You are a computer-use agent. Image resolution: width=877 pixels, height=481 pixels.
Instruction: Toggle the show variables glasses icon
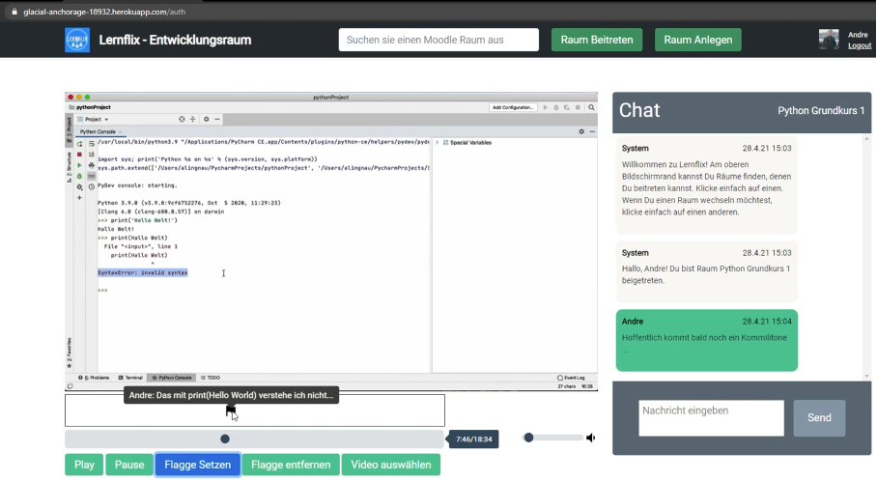click(92, 176)
